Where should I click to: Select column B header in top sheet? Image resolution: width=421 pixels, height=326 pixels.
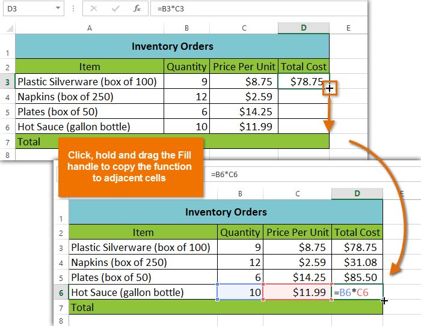pyautogui.click(x=186, y=28)
